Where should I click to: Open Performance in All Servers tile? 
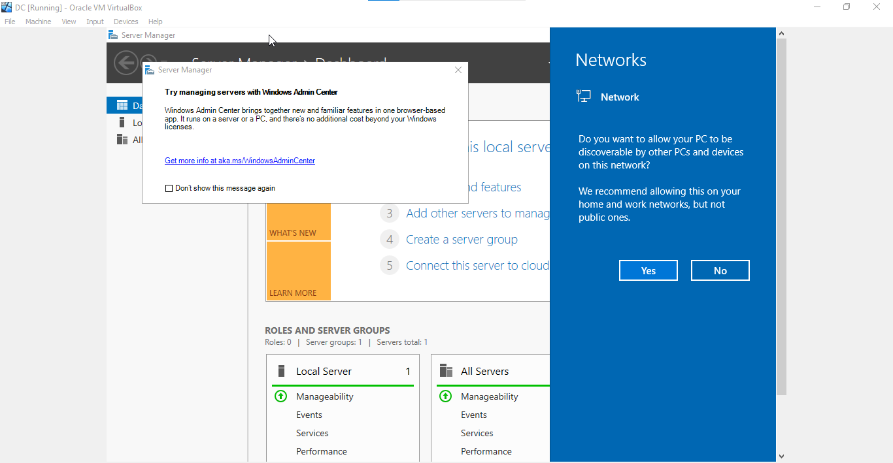tap(486, 451)
